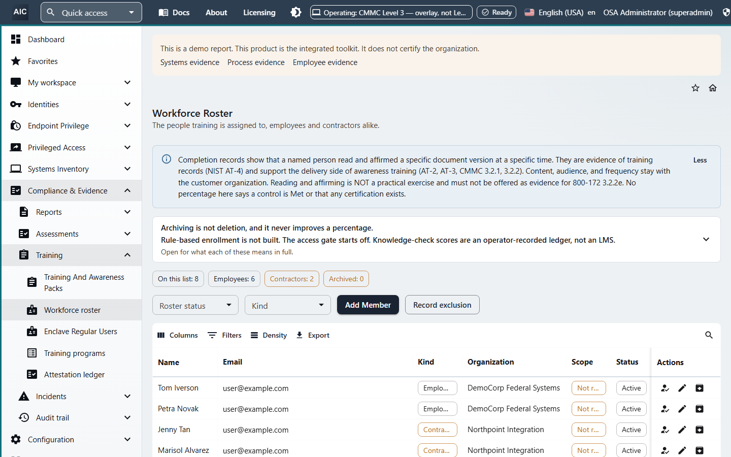
Task: Edit Marisol Alvarez's roster entry
Action: 682,450
